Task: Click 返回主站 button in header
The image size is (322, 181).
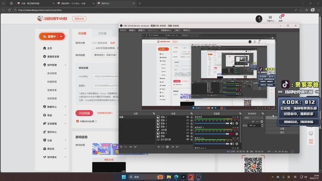Action: (79, 19)
